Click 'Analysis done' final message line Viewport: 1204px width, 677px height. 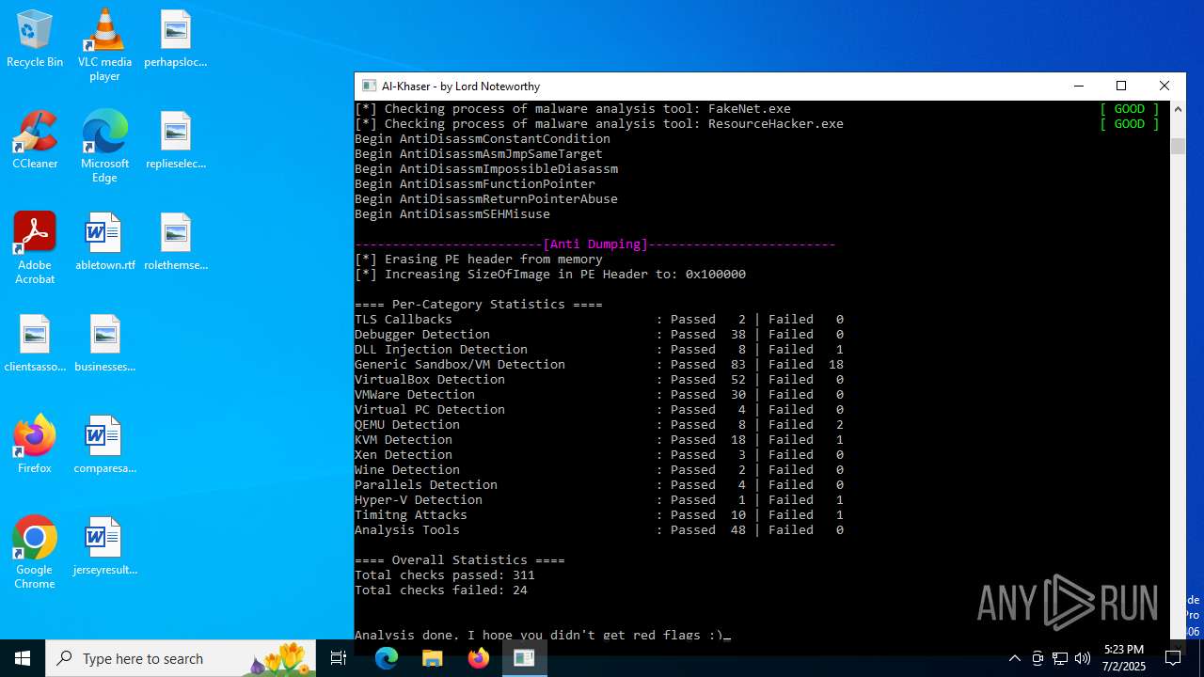543,635
